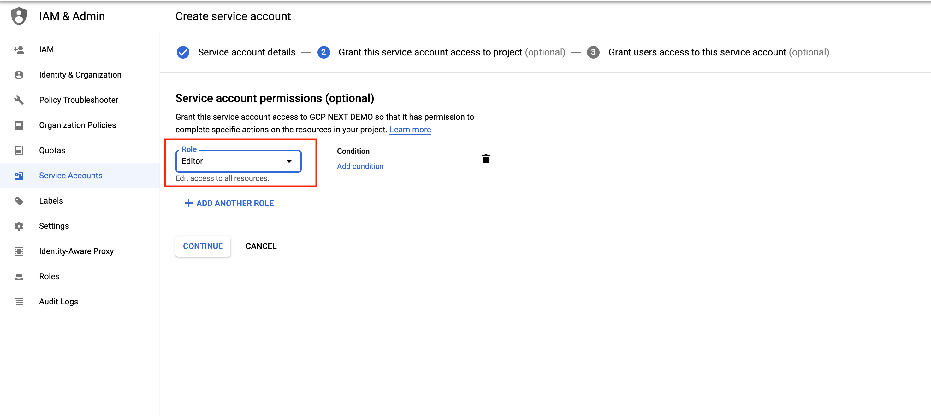
Task: Open Roles in the sidebar
Action: [80, 276]
